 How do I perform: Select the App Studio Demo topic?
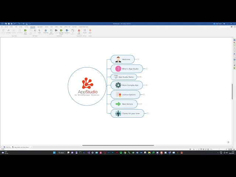124,77
